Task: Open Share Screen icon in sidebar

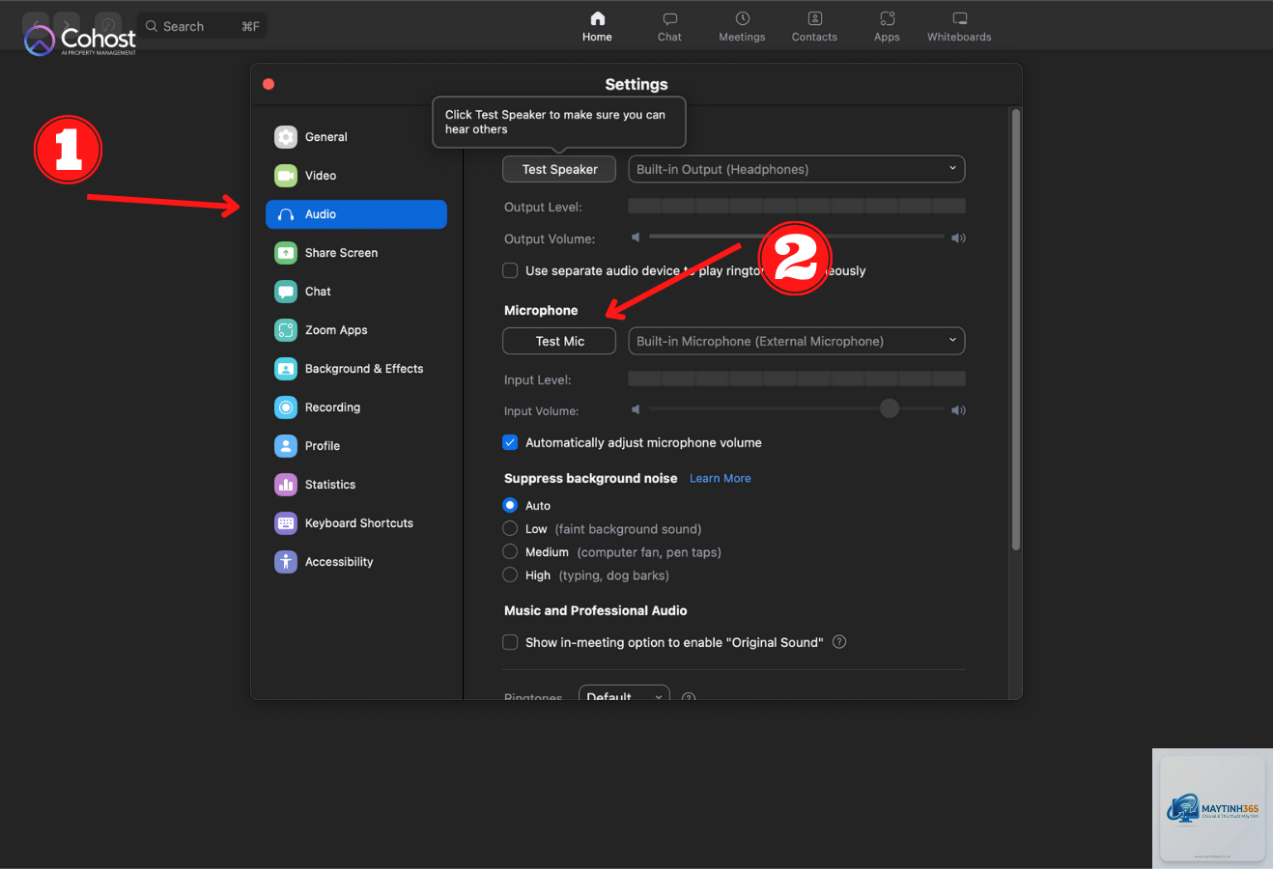Action: point(286,253)
